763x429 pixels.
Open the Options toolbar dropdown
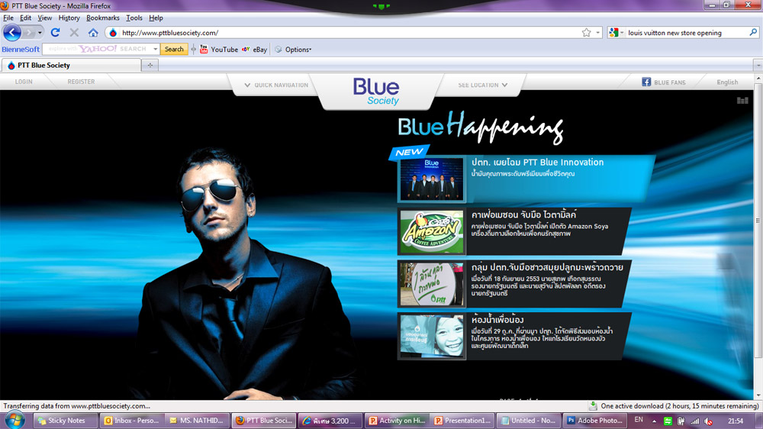click(294, 49)
